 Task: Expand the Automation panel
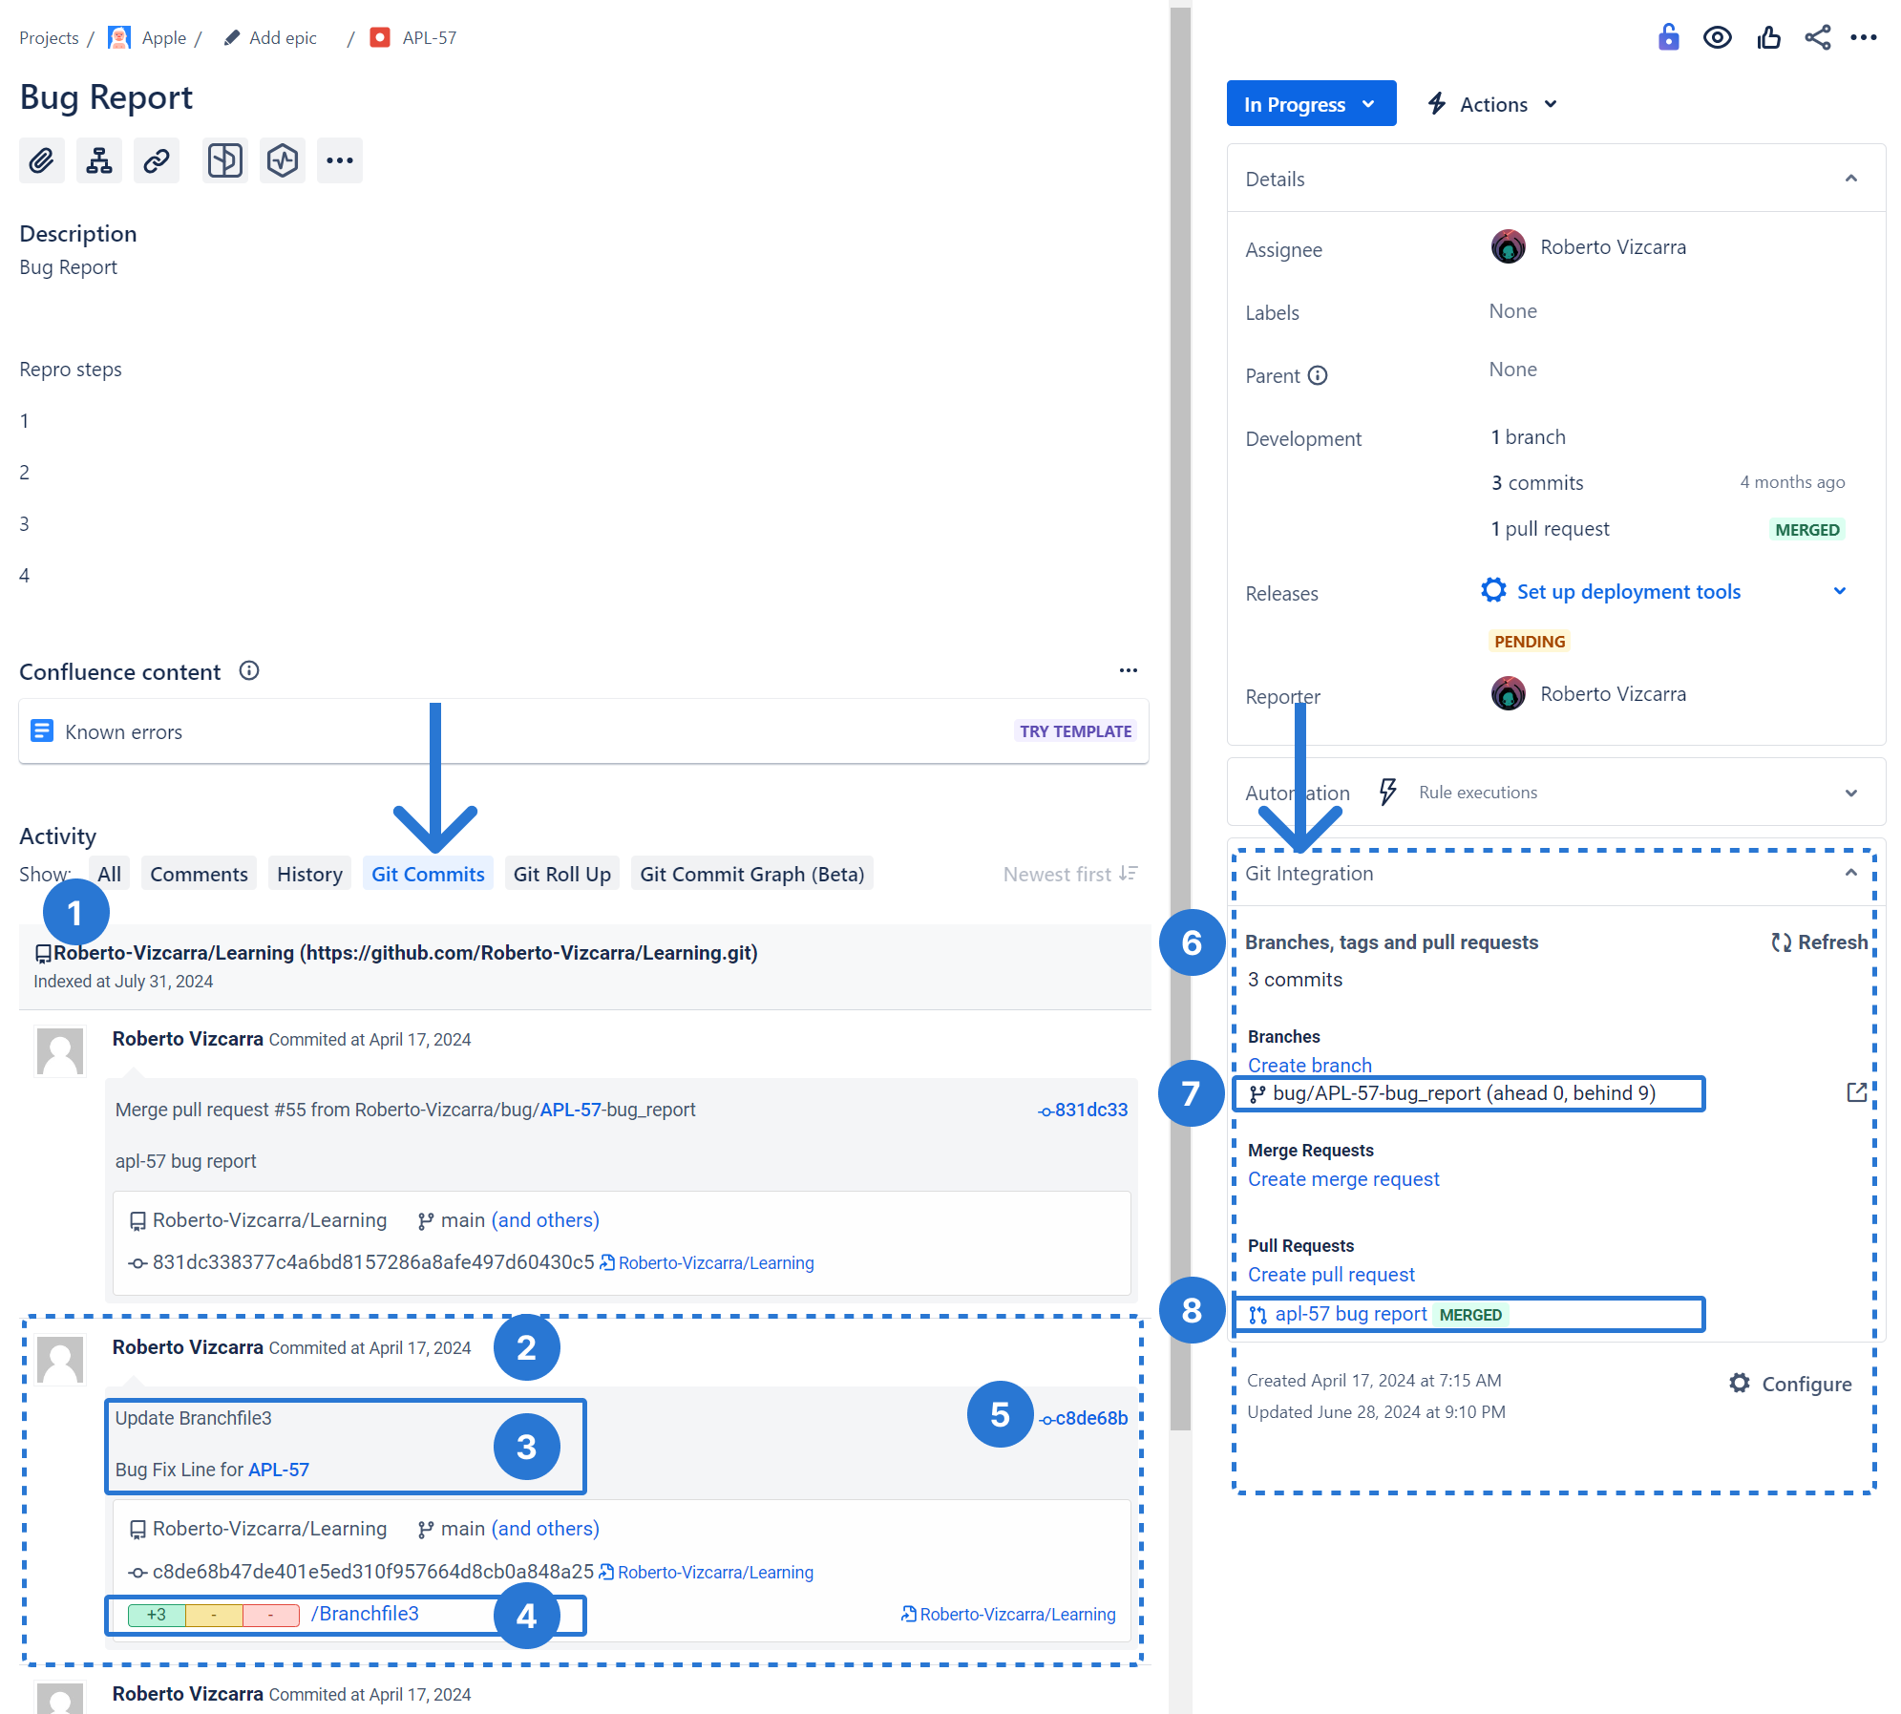(x=1851, y=793)
